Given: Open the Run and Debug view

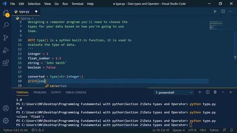Looking at the screenshot, I should click(6, 50).
